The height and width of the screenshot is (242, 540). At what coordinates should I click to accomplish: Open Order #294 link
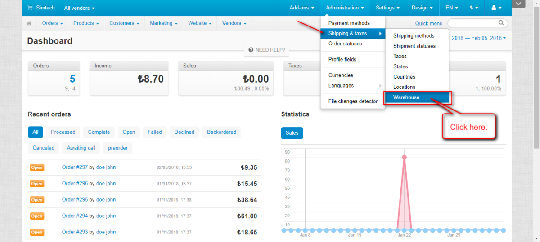75,216
